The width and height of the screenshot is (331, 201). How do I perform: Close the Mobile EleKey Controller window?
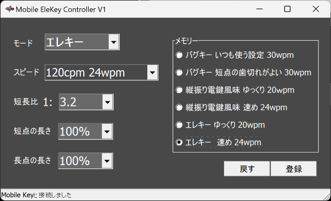pyautogui.click(x=316, y=9)
